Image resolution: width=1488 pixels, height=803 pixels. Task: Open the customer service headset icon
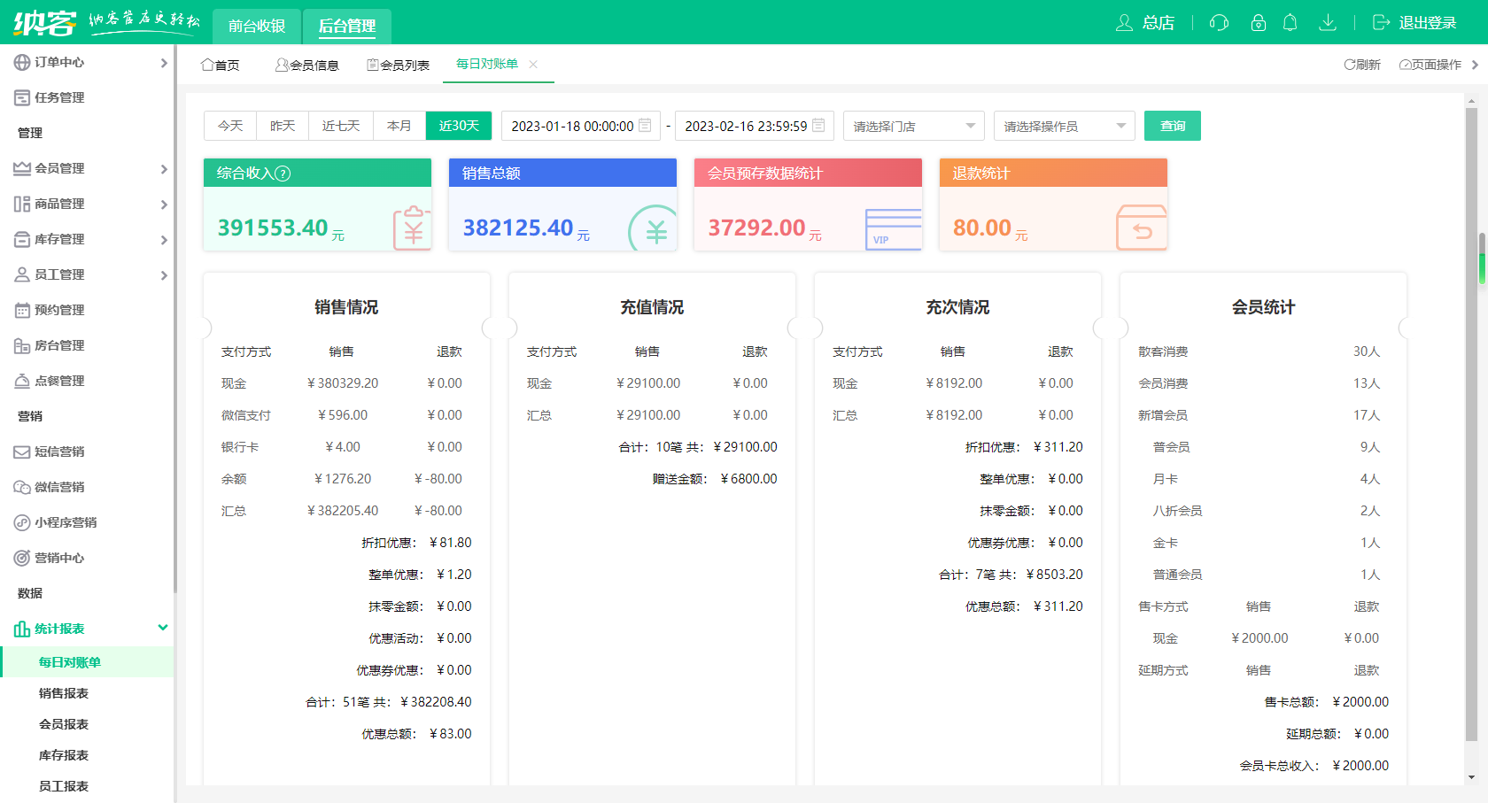1219,23
